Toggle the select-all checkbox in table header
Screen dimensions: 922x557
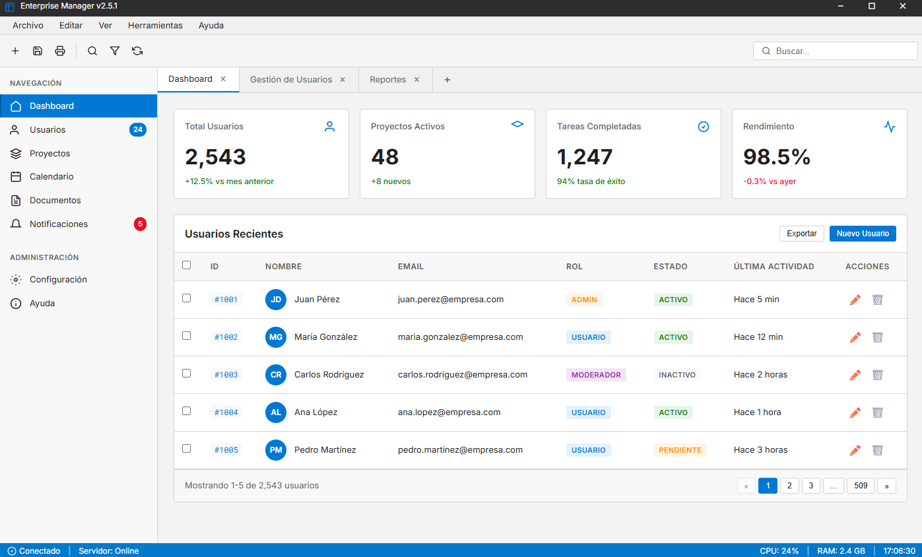tap(186, 265)
